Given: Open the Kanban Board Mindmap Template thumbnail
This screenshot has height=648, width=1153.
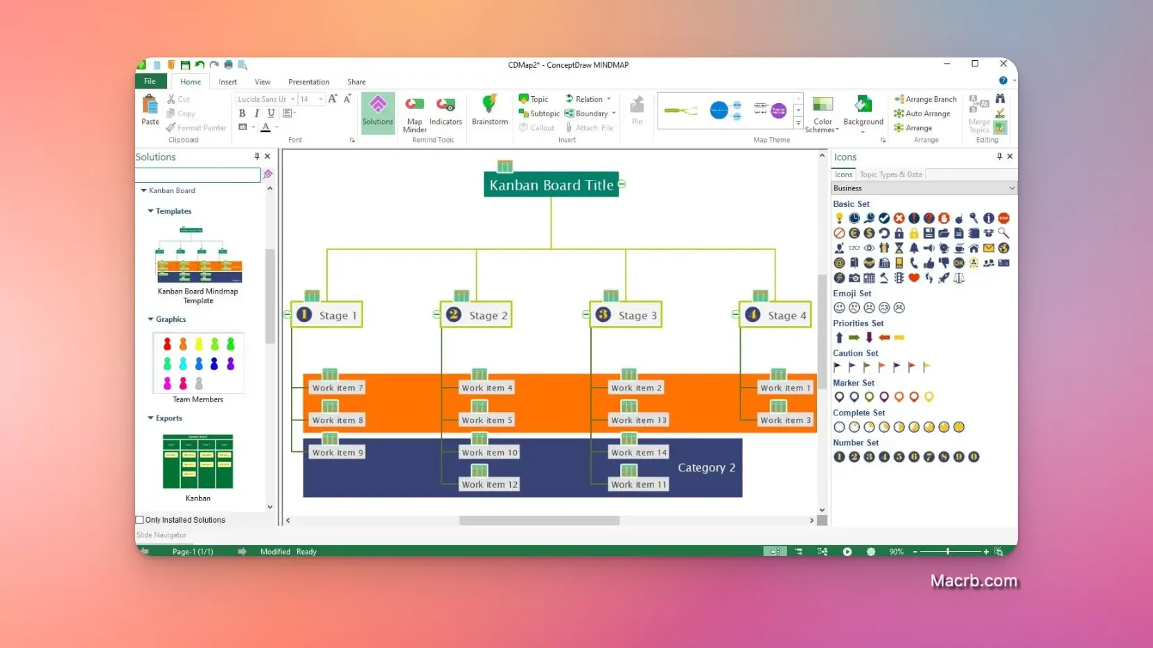Looking at the screenshot, I should click(198, 255).
